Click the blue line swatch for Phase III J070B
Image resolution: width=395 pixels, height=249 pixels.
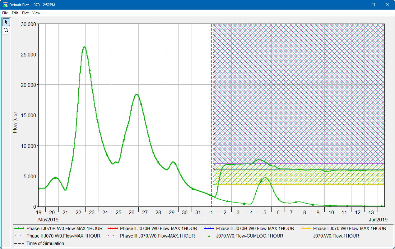coord(209,229)
